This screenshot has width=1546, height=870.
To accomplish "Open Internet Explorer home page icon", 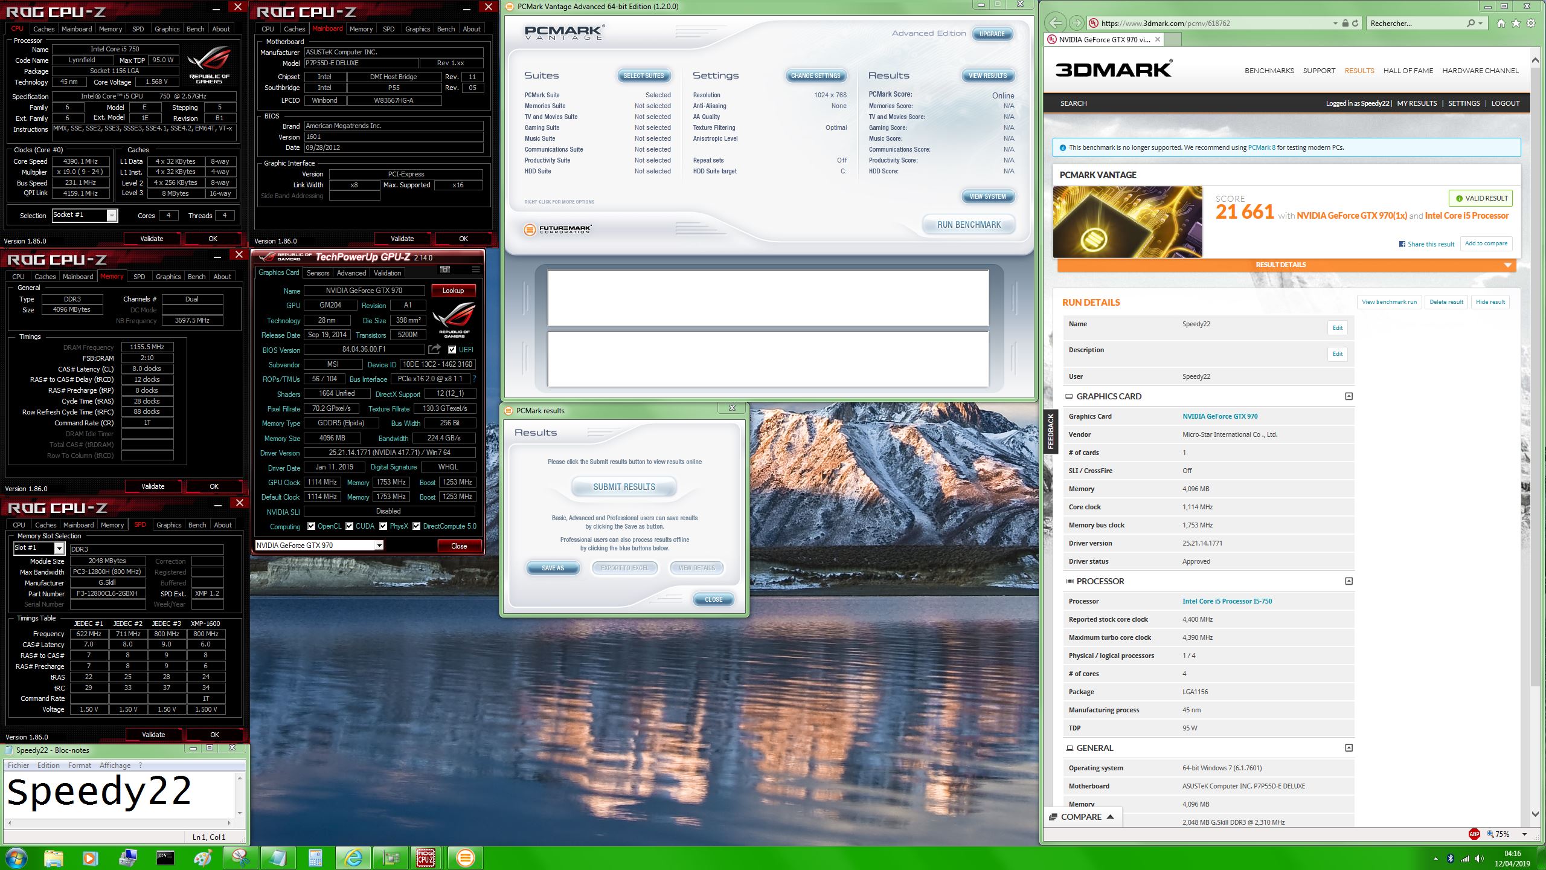I will (1501, 24).
